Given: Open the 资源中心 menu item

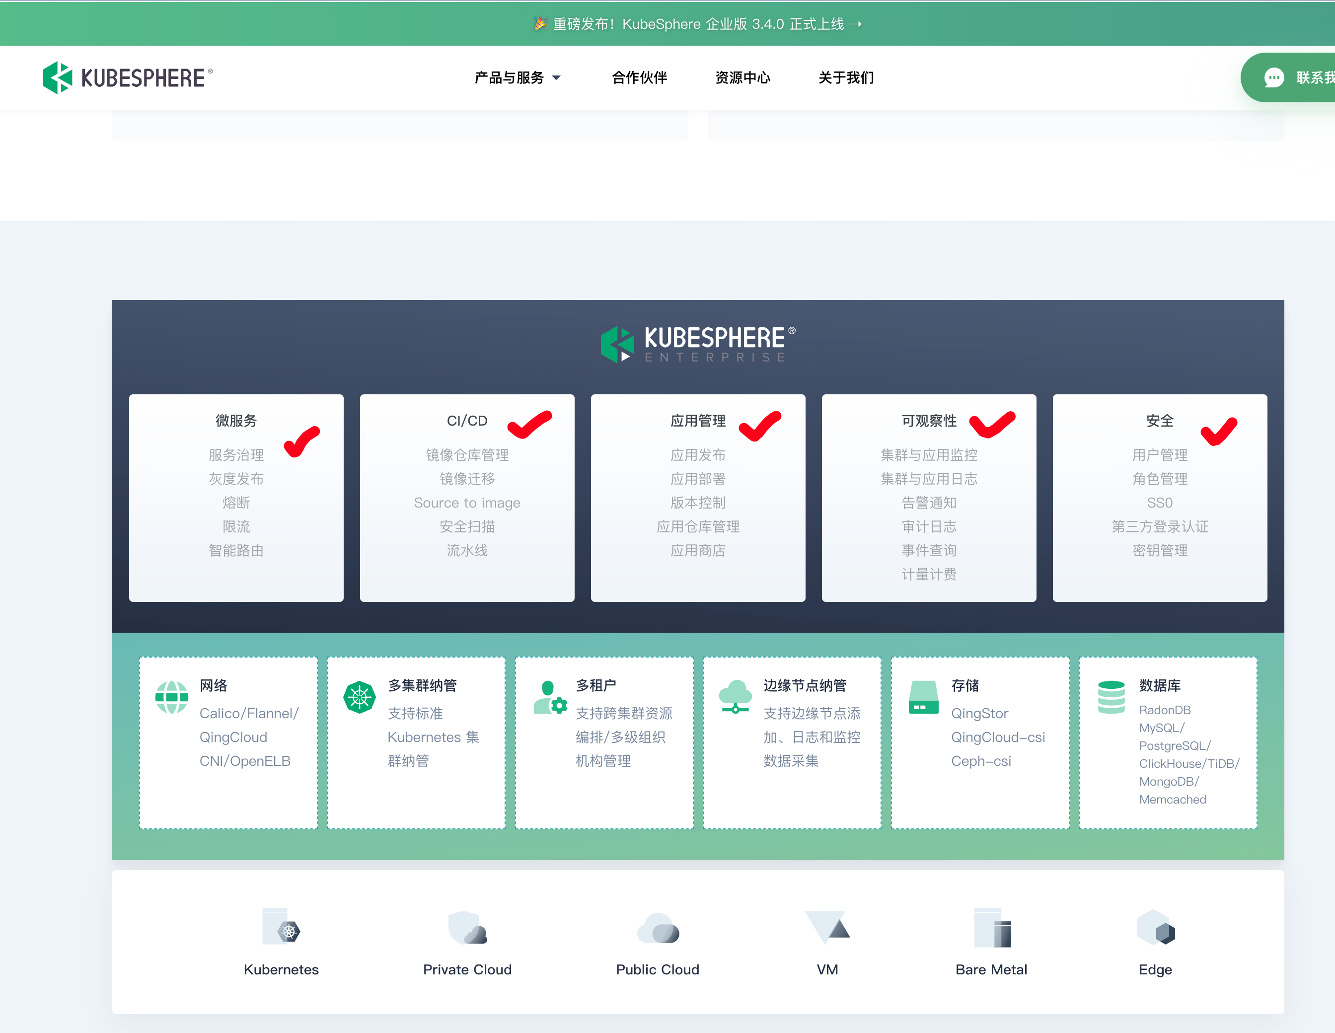Looking at the screenshot, I should pos(742,77).
